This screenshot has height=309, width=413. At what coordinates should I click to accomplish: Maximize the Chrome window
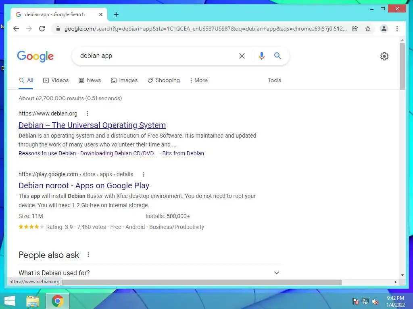click(383, 9)
